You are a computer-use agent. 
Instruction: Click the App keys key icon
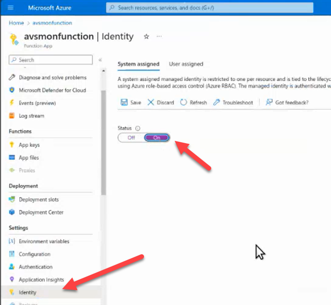pyautogui.click(x=12, y=145)
